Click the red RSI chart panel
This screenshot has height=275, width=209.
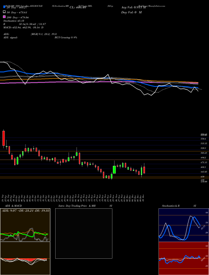point(184,258)
